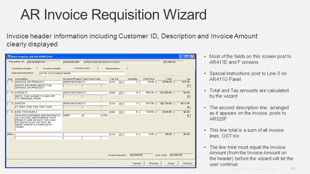
Task: Open the Invoice Header tab
Action: pos(52,68)
